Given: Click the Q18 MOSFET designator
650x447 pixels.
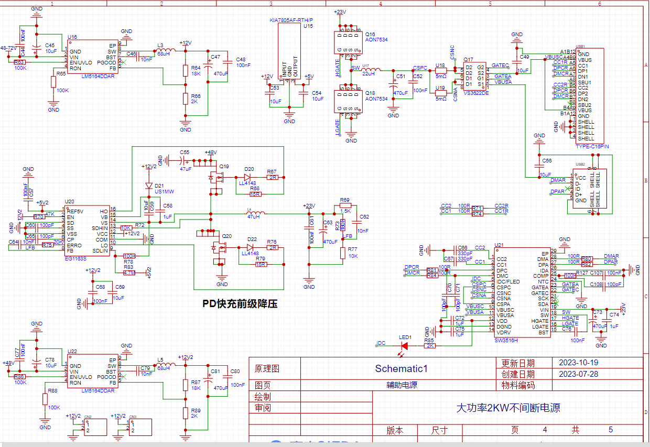Looking at the screenshot, I should [370, 93].
